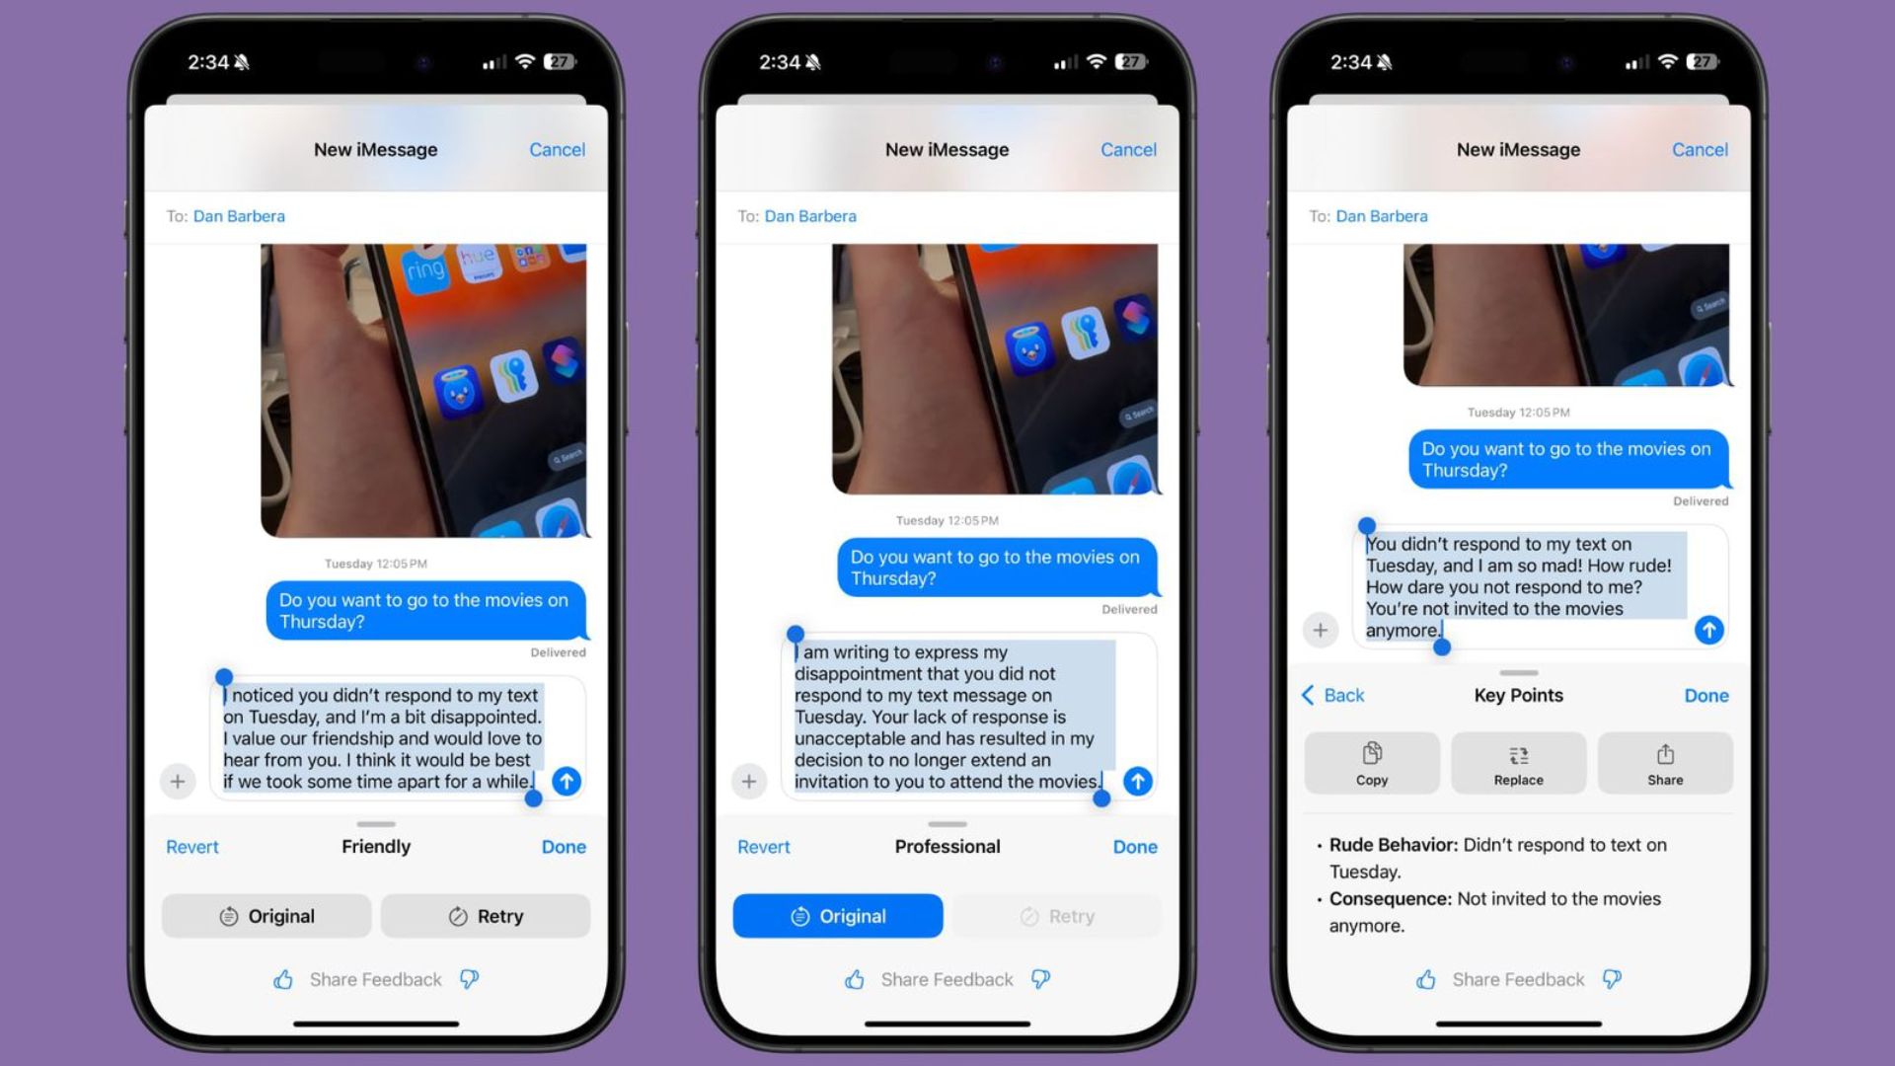
Task: Tap the add attachment plus icon
Action: pyautogui.click(x=179, y=781)
